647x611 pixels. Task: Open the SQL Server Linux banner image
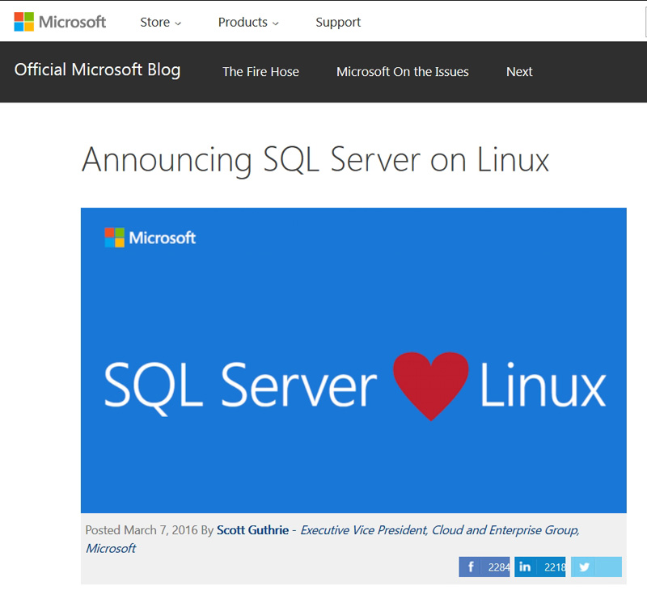[353, 360]
